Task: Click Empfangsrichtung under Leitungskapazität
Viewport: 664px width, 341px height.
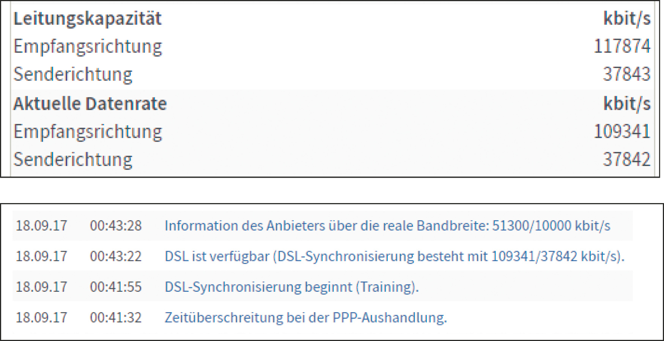Action: coord(88,47)
